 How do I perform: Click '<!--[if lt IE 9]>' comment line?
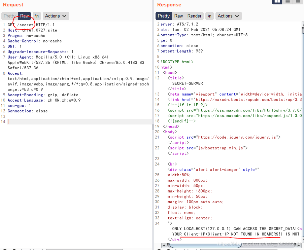[x=188, y=105]
